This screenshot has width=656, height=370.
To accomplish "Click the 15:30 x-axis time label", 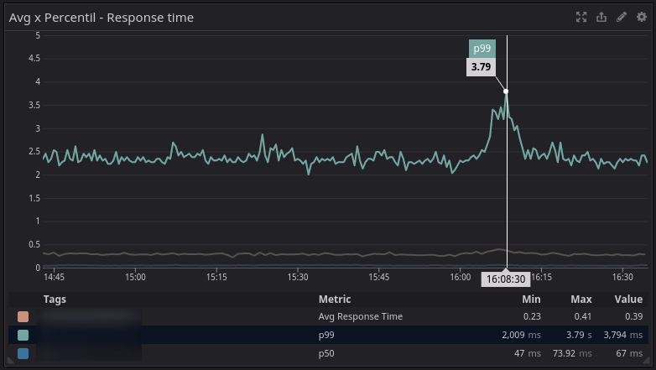I will pyautogui.click(x=298, y=277).
